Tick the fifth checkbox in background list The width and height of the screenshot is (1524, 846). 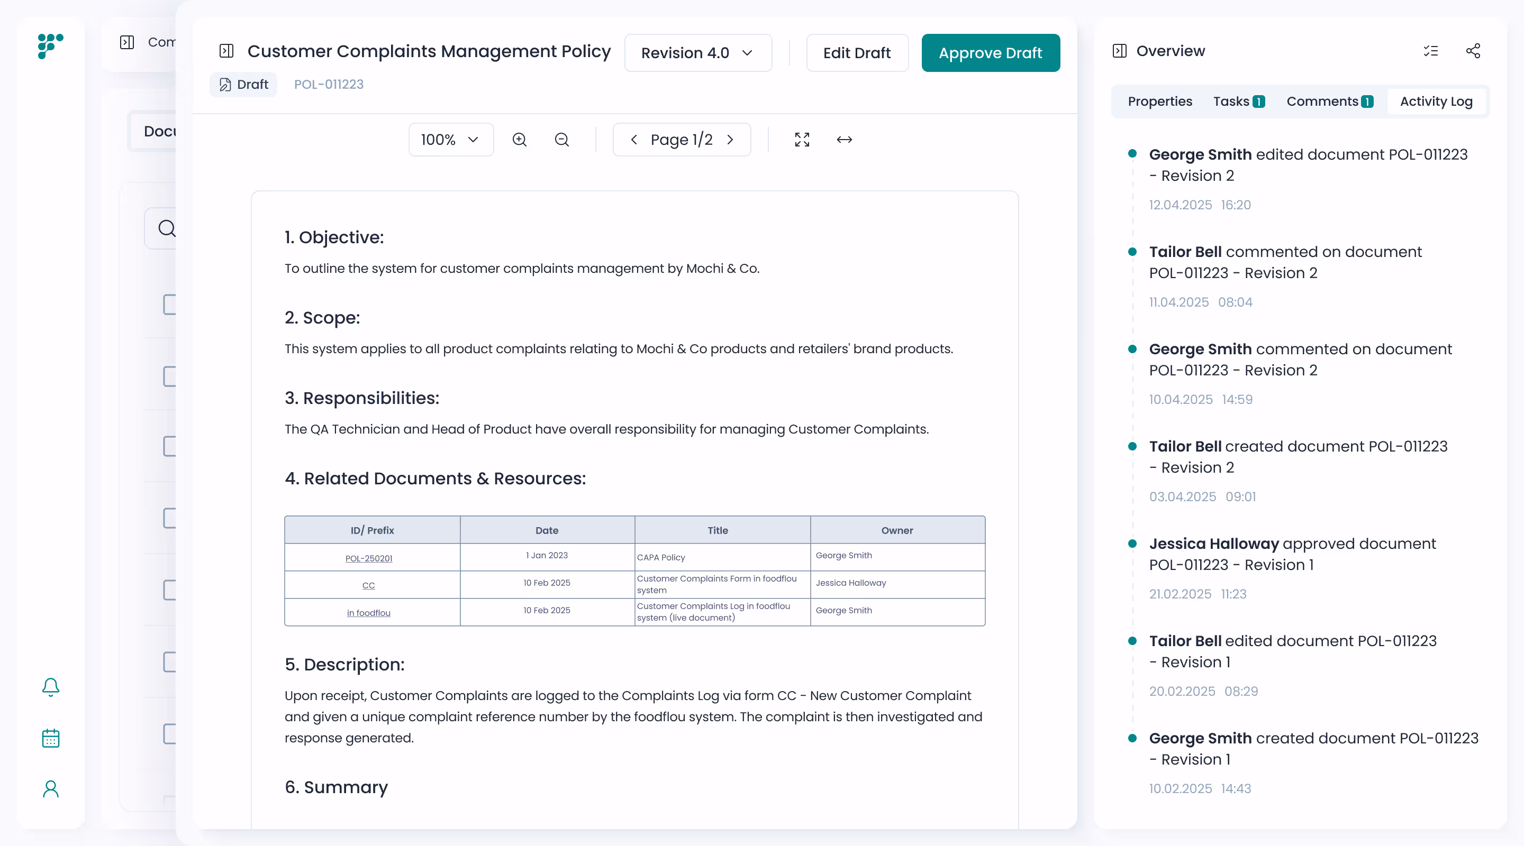tap(170, 590)
